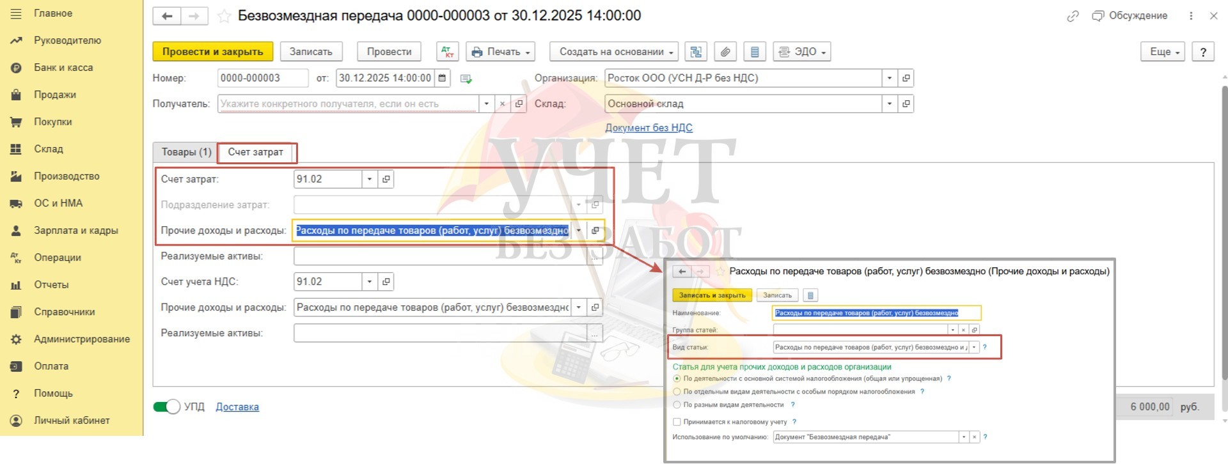Check the Принимается к налоговому учету checkbox
Image resolution: width=1228 pixels, height=464 pixels.
677,422
